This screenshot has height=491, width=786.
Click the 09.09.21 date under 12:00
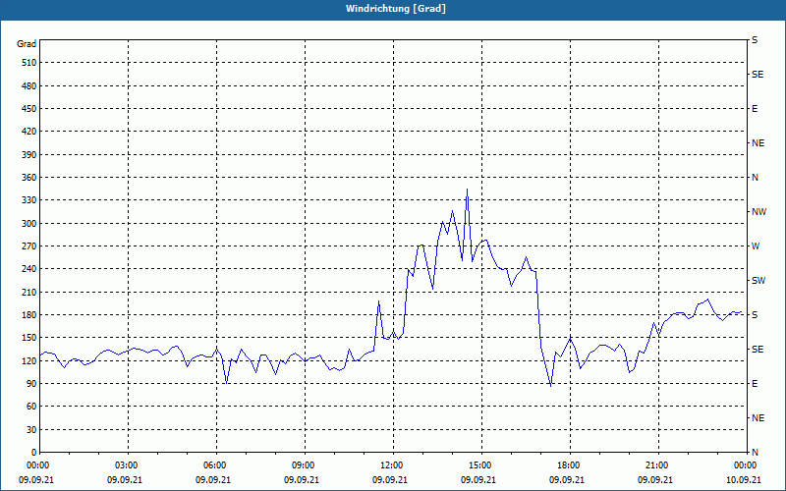coord(389,480)
